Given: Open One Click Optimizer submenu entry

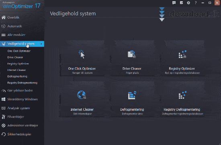Looking at the screenshot, I should click(x=19, y=51).
